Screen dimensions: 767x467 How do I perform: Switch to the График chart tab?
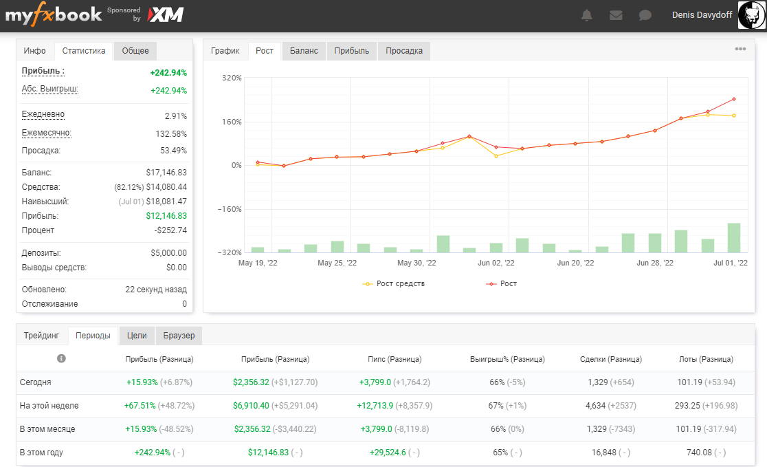225,51
